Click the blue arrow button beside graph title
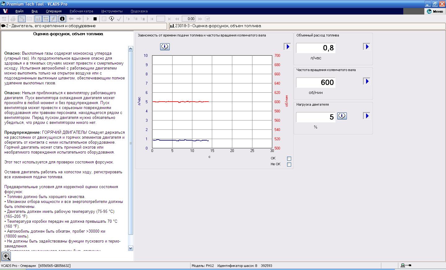The width and height of the screenshot is (446, 270). (x=287, y=47)
